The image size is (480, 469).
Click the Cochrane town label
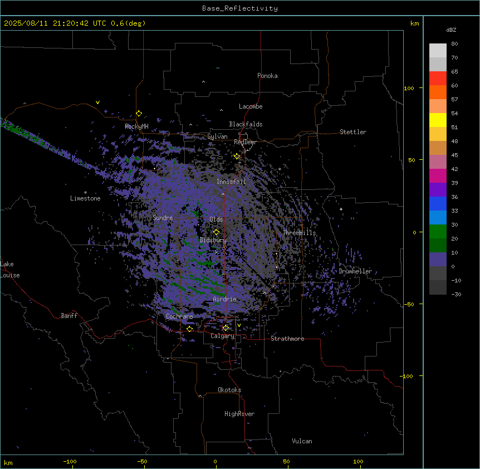click(x=179, y=316)
